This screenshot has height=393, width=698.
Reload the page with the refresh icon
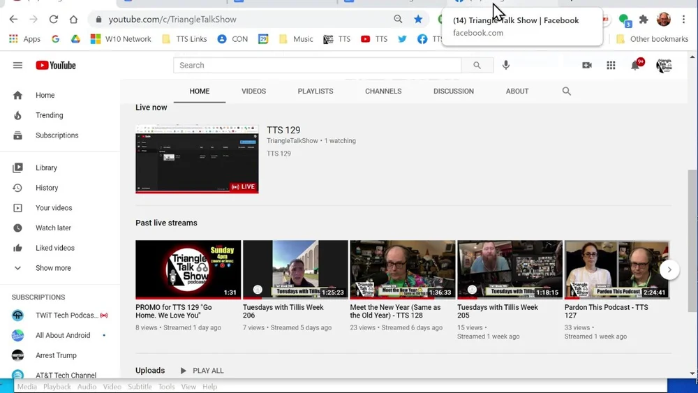point(54,19)
